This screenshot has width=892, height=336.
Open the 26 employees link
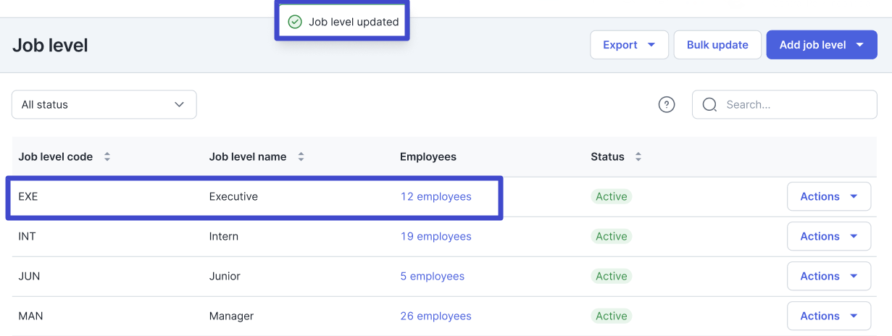point(435,316)
